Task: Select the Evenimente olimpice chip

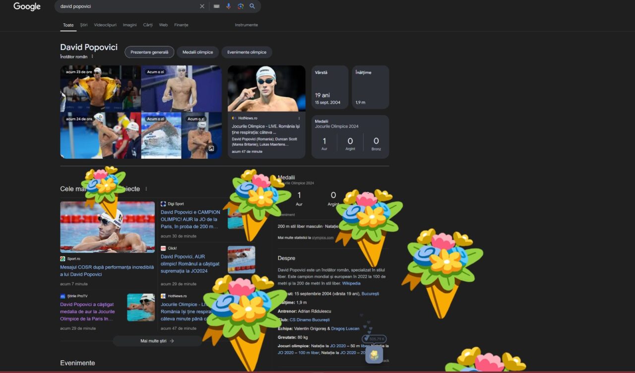Action: coord(247,52)
